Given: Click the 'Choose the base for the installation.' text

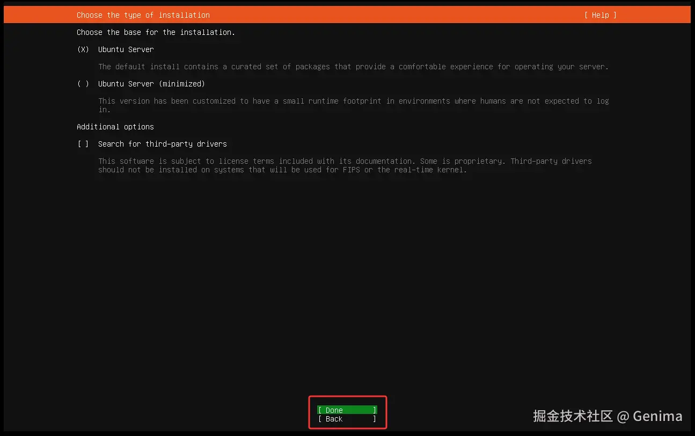Looking at the screenshot, I should (156, 32).
